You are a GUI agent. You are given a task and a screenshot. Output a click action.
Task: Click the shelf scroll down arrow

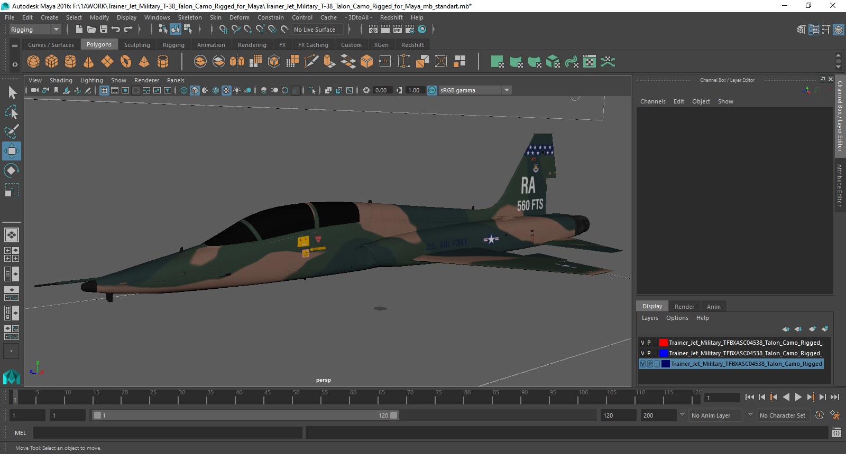coord(838,67)
